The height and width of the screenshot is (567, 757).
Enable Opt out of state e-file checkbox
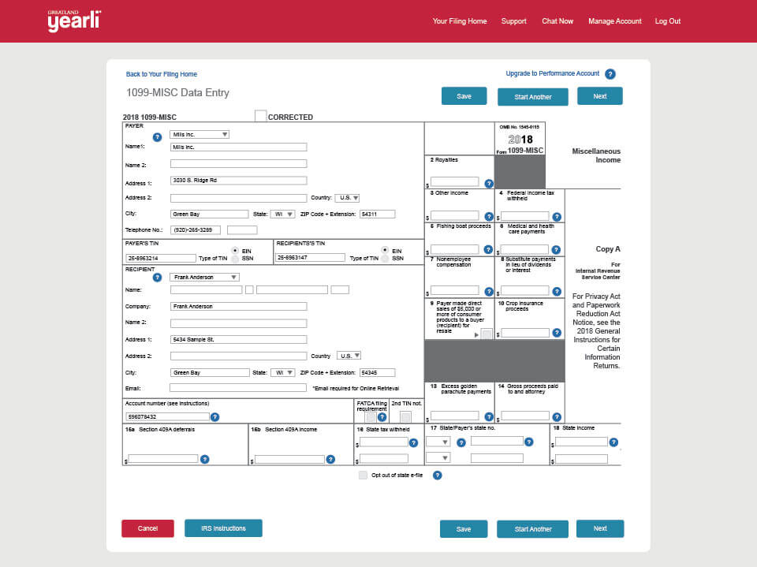point(363,476)
